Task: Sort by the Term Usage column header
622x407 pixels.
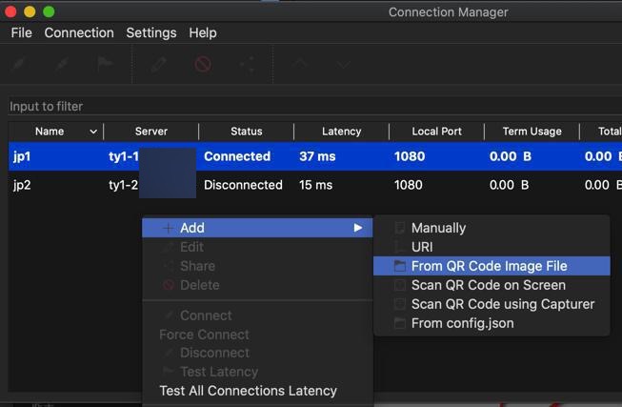Action: [532, 132]
